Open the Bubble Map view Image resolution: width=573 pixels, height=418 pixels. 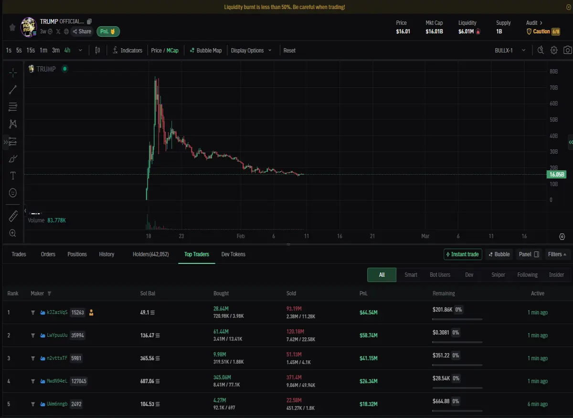tap(206, 50)
